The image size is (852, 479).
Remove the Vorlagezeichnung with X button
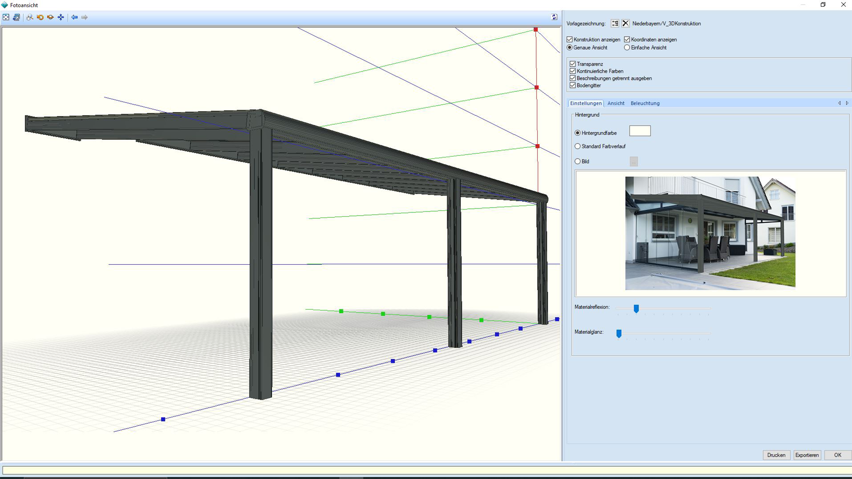pos(625,24)
